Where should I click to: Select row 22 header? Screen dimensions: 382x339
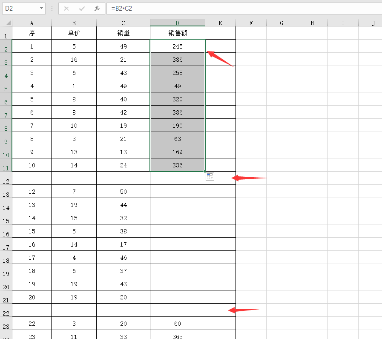coord(6,310)
